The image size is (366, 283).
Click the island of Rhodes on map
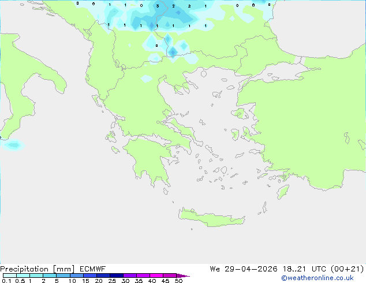(x=283, y=192)
